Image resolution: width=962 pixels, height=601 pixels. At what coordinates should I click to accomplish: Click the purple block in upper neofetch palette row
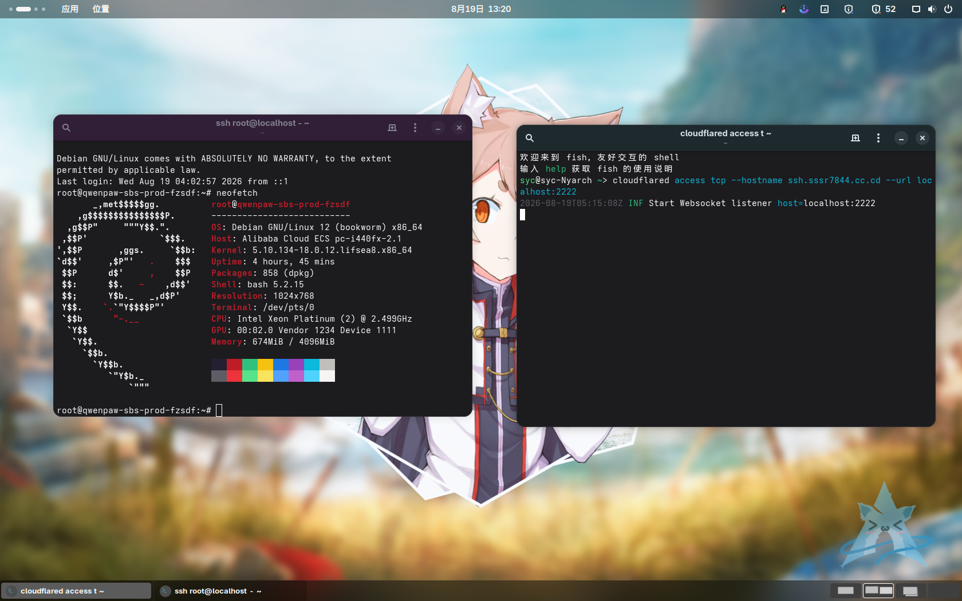(296, 365)
